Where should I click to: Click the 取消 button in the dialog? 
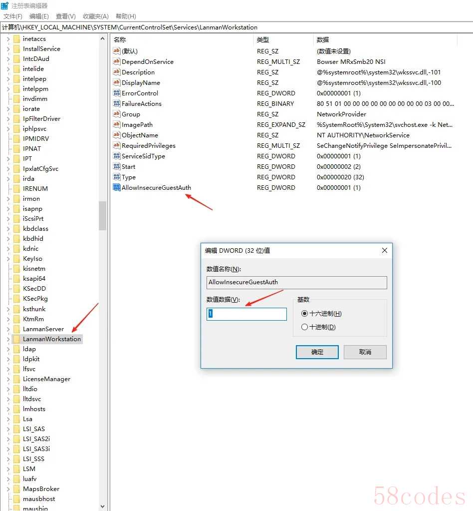click(x=365, y=352)
